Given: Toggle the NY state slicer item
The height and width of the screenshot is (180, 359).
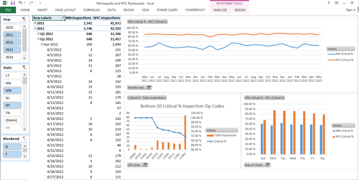Looking at the screenshot, I should [12, 106].
